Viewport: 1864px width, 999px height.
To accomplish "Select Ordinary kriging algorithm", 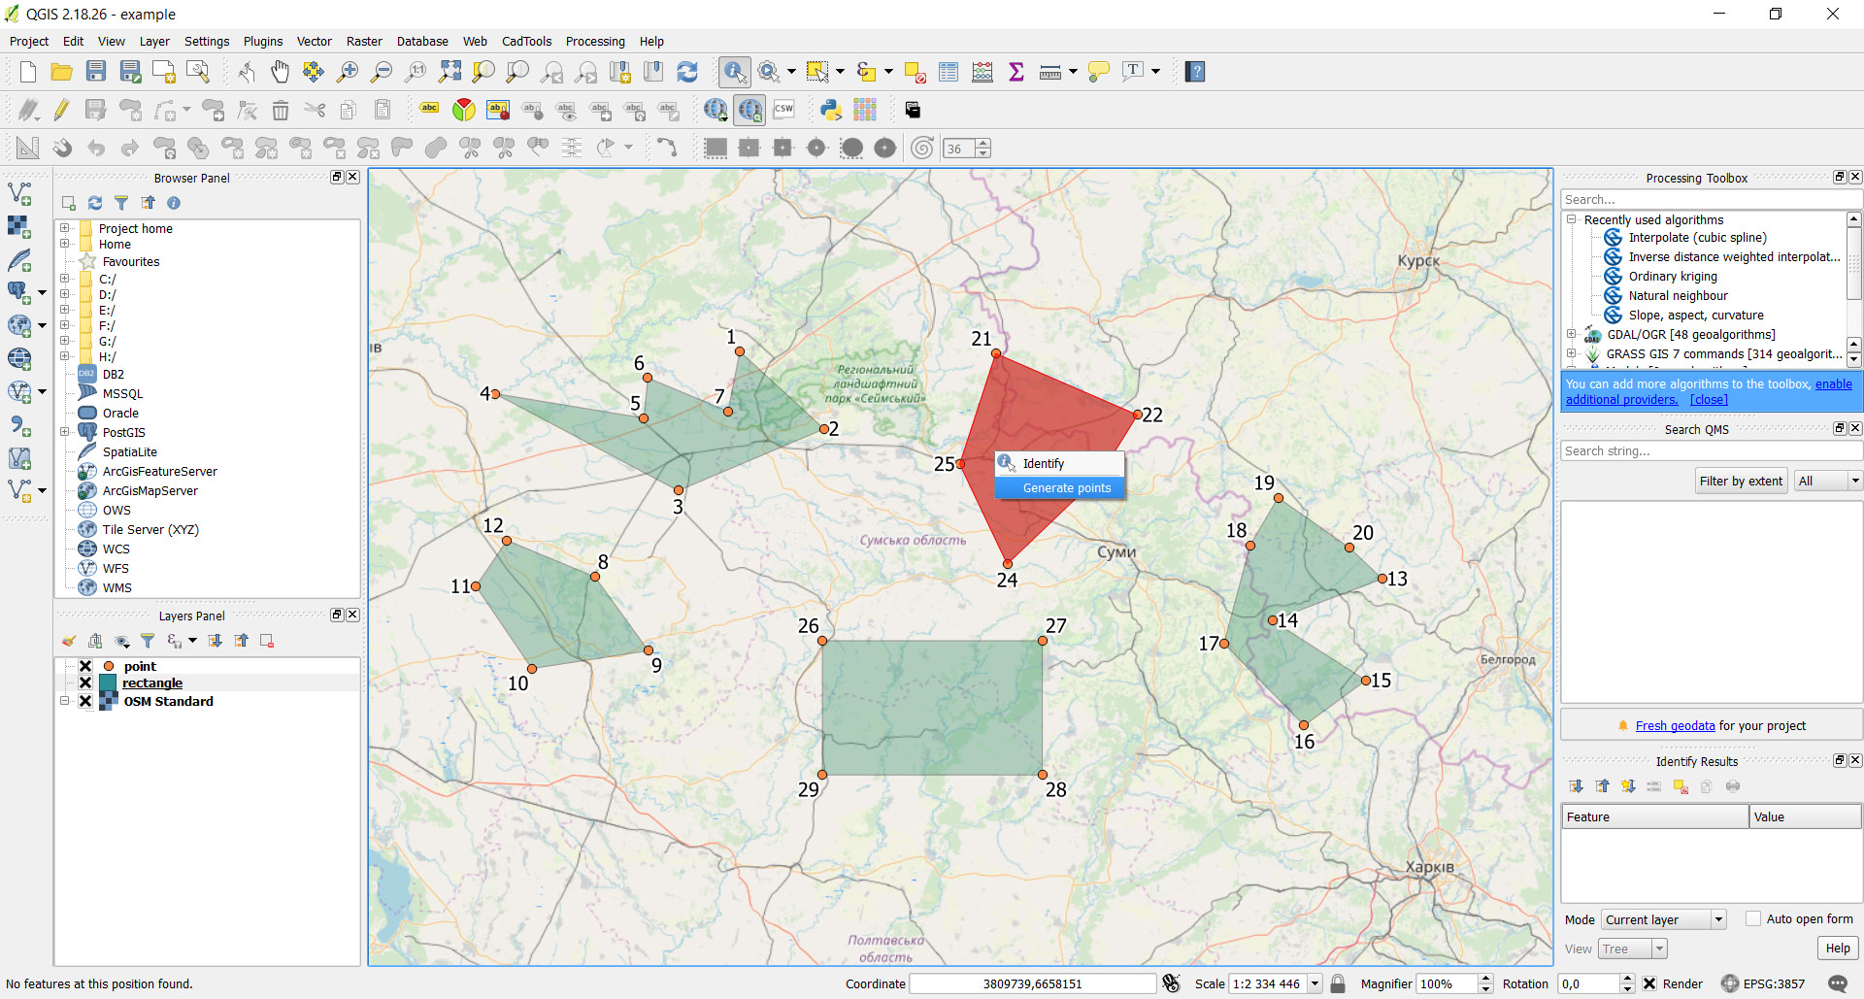I will (1672, 276).
